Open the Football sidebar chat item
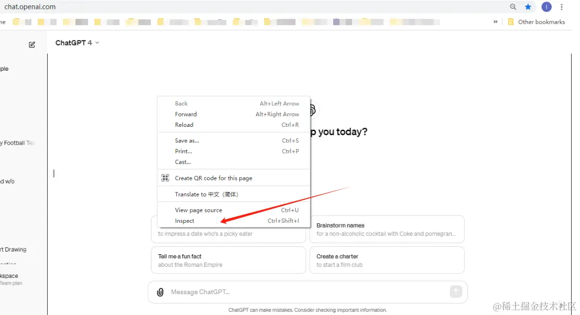 tap(18, 143)
